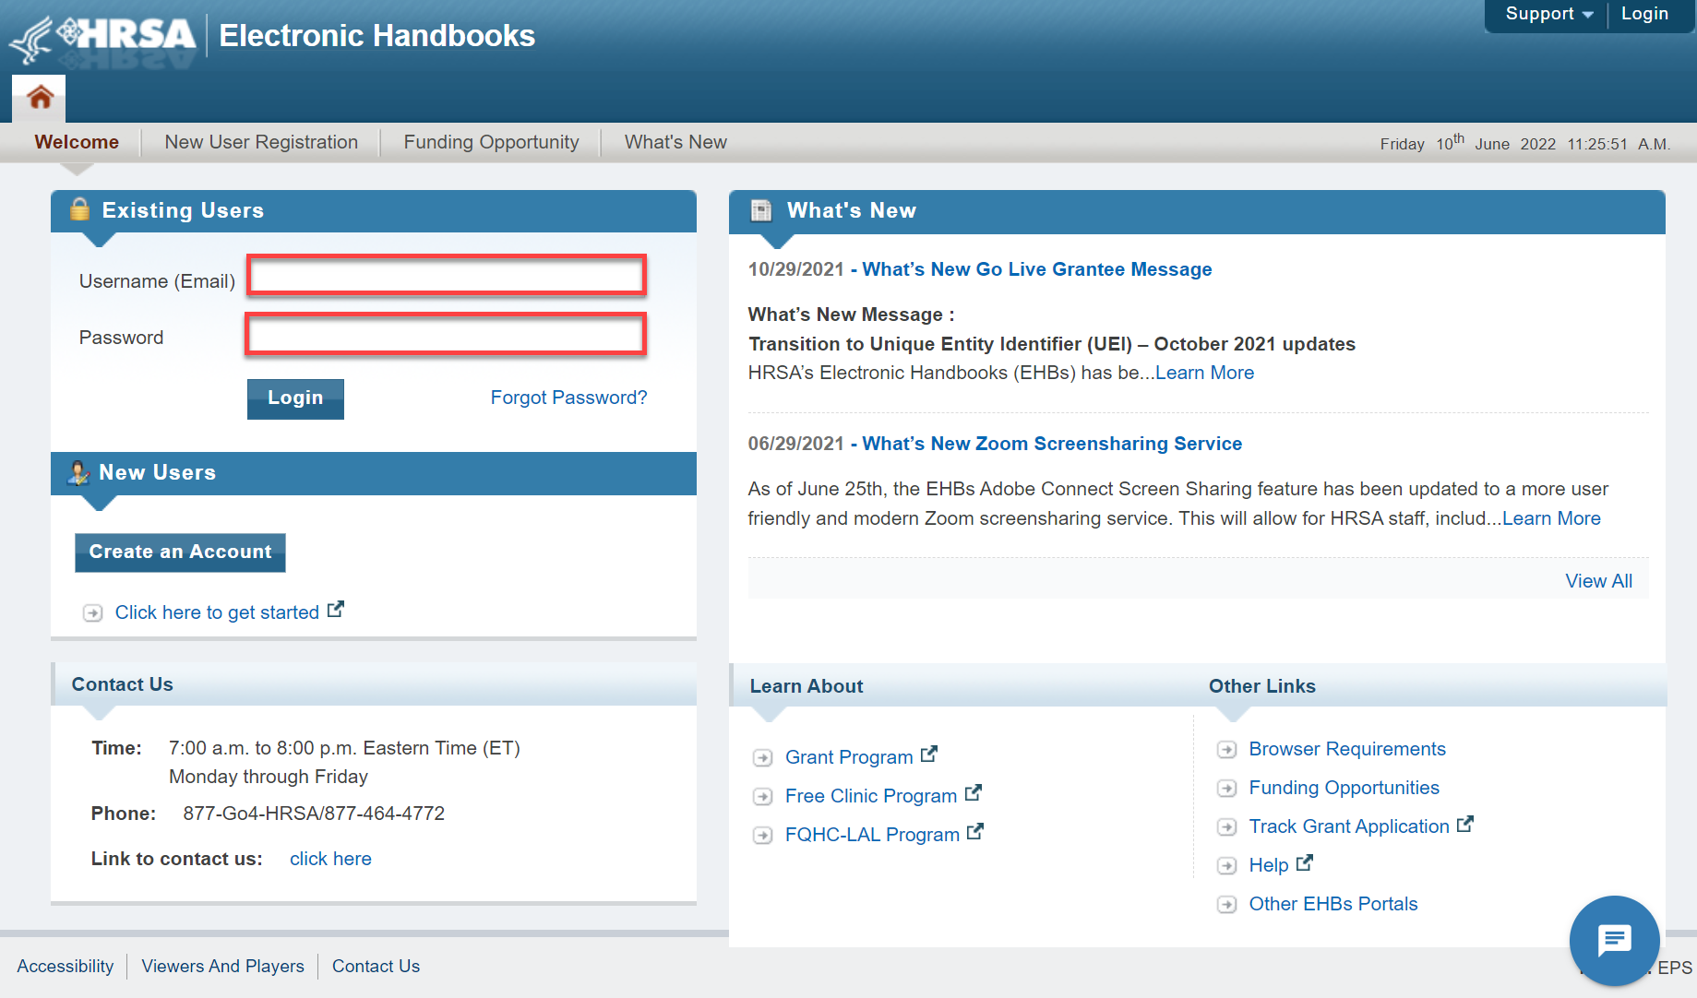
Task: Open the Free Clinic Program link
Action: coord(871,796)
